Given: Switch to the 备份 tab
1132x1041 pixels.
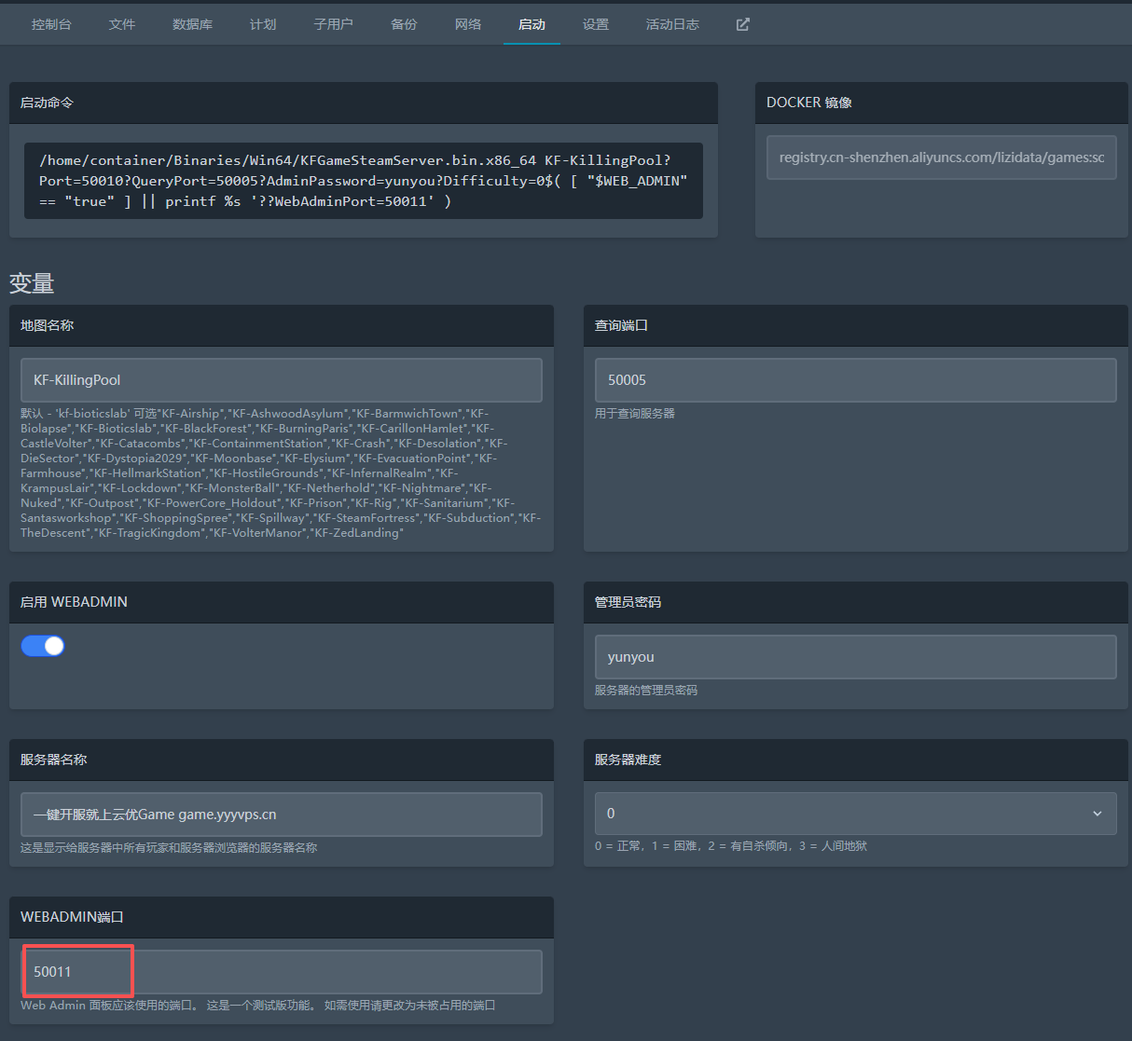Looking at the screenshot, I should [404, 24].
